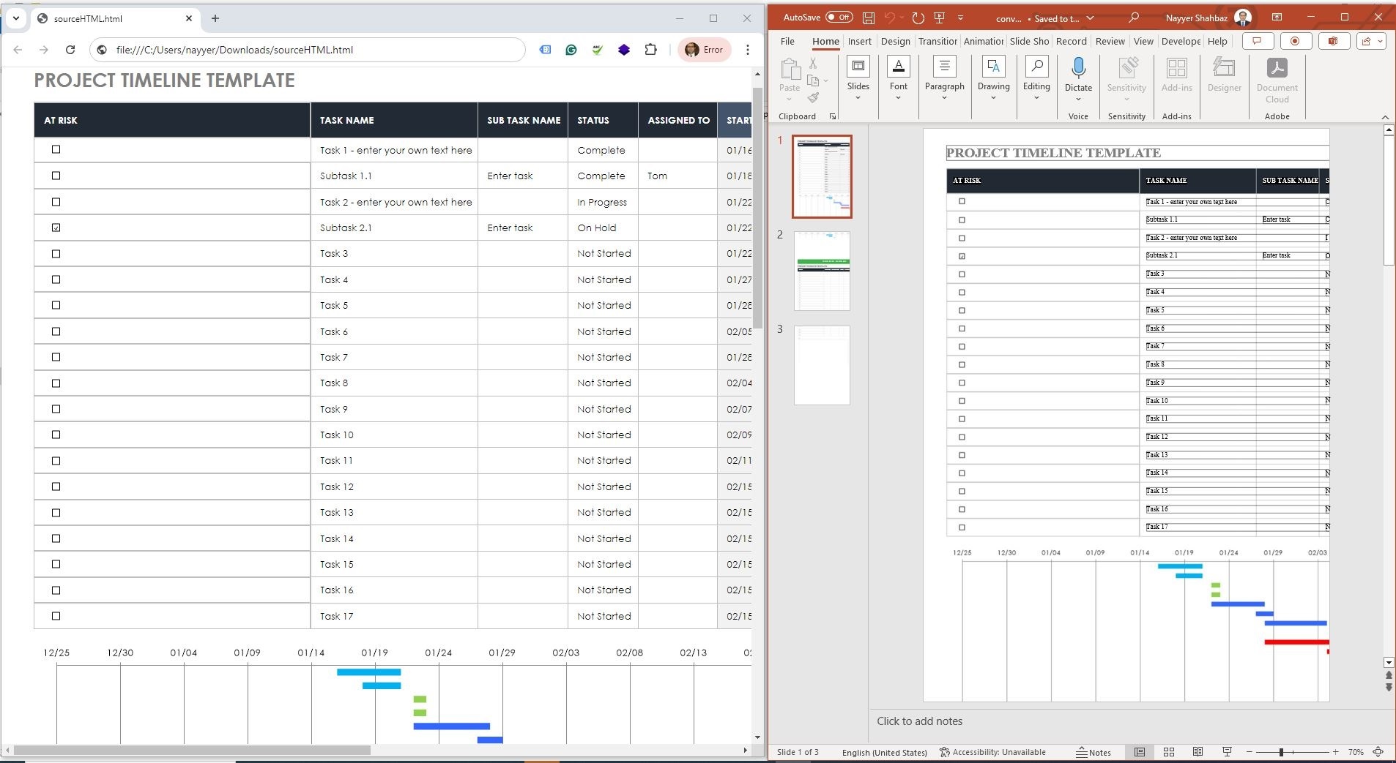Viewport: 1396px width, 763px height.
Task: Check the At Risk box for Task 3
Action: click(56, 254)
